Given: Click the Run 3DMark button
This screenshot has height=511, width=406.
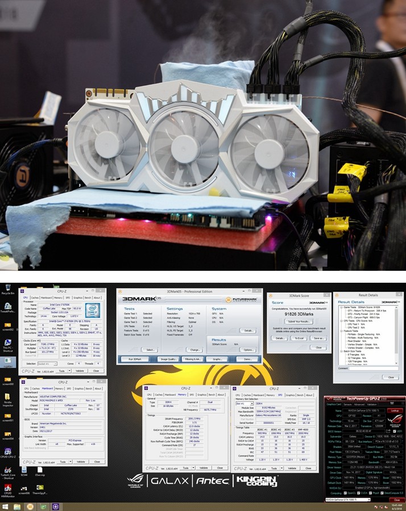Looking at the screenshot, I should [x=135, y=359].
